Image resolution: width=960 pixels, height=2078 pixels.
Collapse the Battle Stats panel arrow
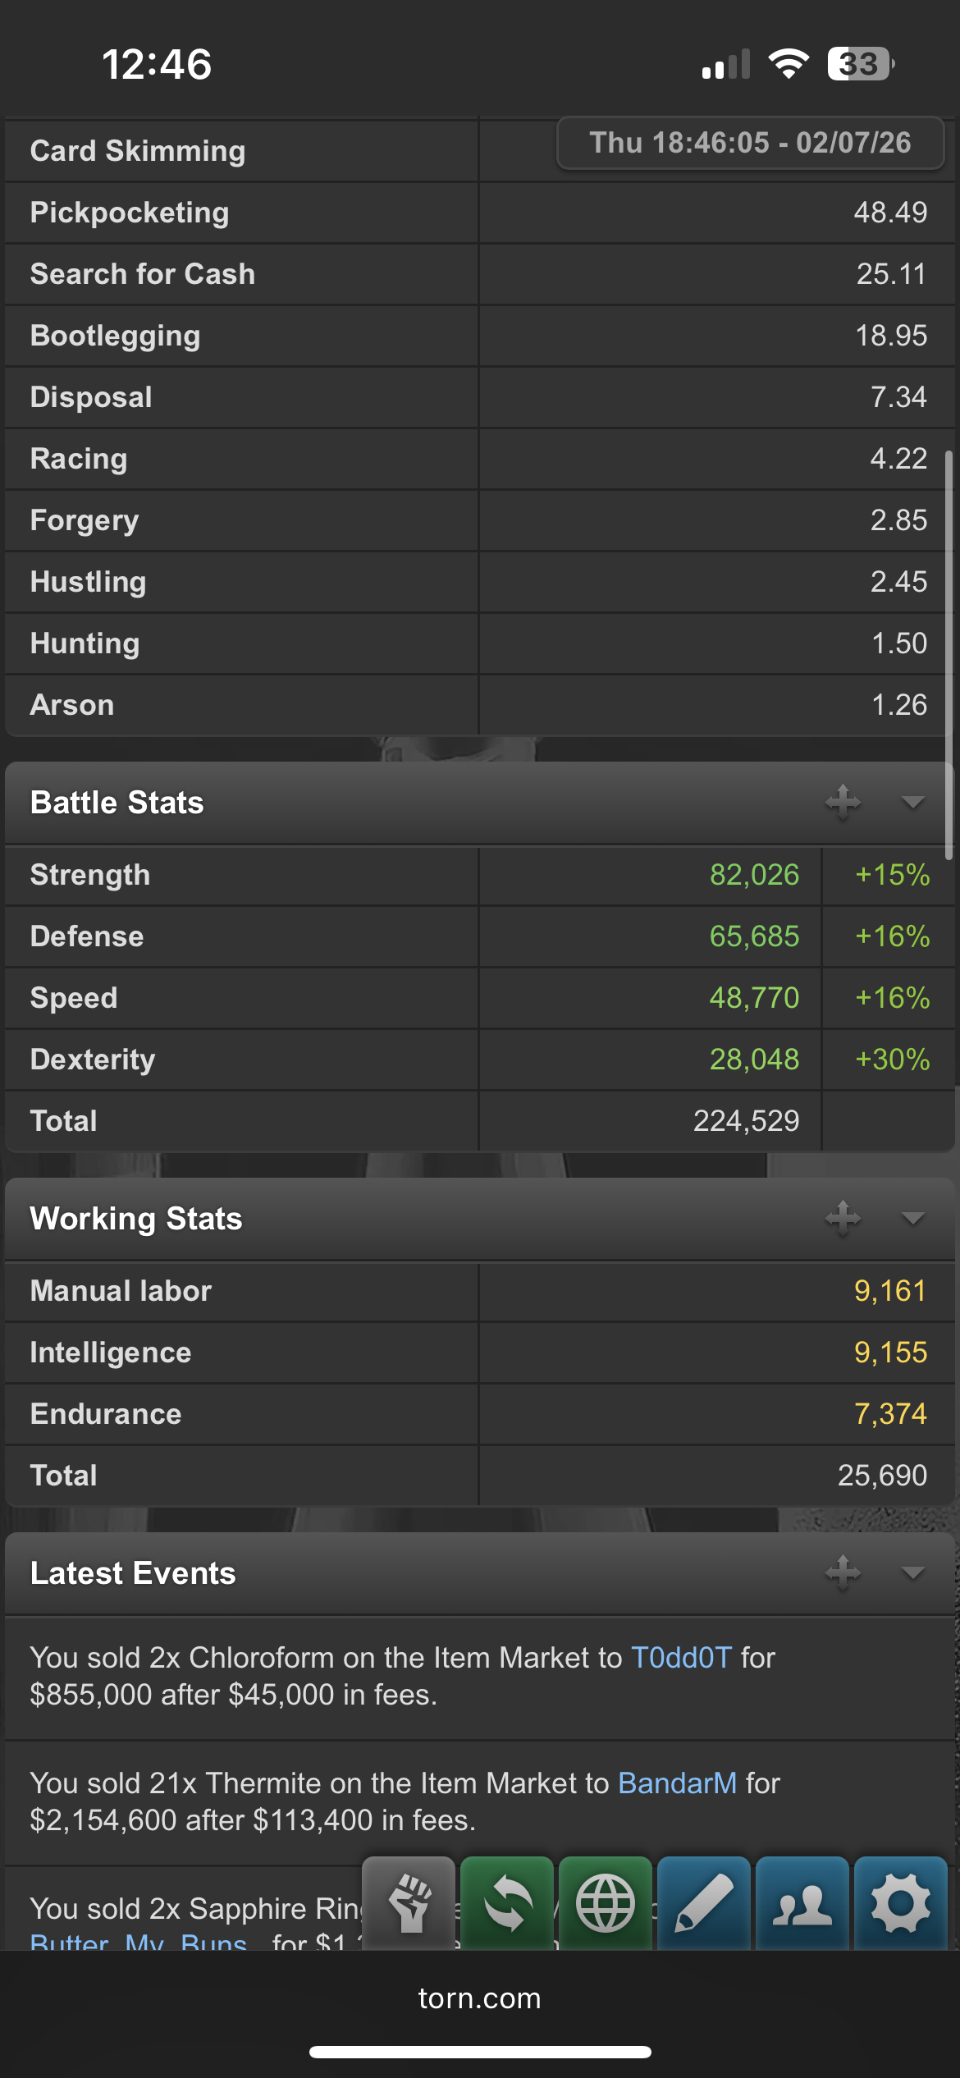[912, 803]
